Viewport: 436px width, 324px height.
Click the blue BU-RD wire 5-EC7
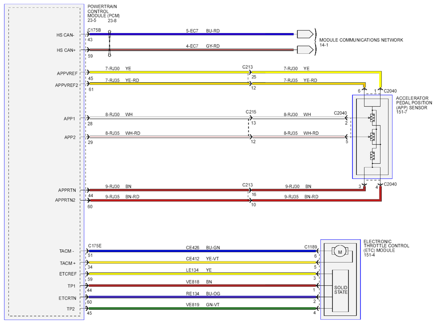(x=191, y=34)
